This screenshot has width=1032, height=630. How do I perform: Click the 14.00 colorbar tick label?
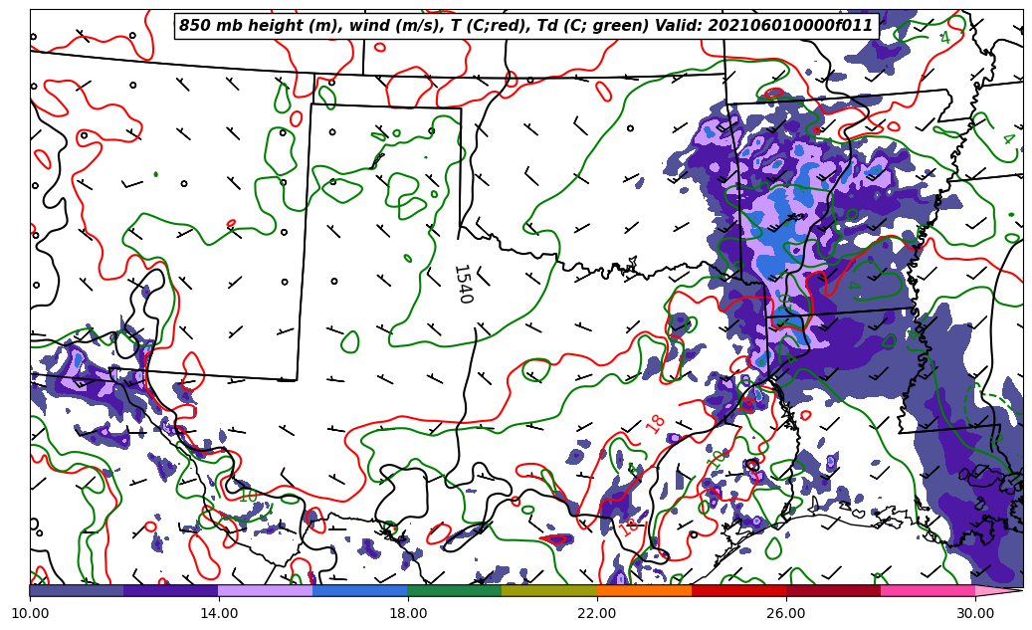coord(219,613)
